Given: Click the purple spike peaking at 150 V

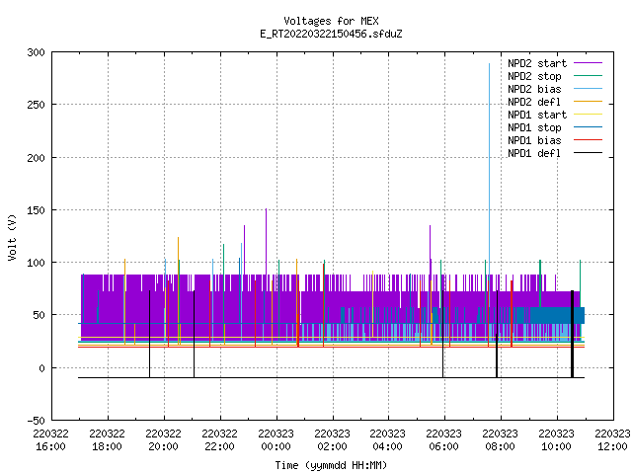Looking at the screenshot, I should pos(266,242).
